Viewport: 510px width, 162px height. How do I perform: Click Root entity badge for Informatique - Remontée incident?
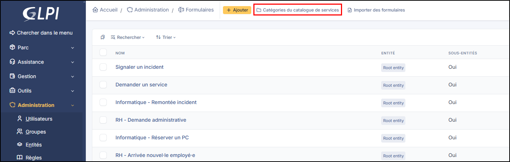point(393,103)
